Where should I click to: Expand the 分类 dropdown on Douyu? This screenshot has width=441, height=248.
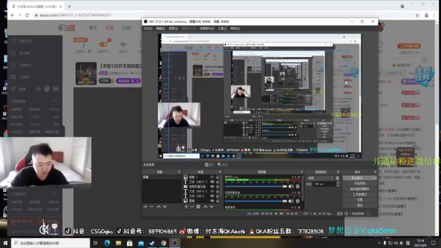click(127, 28)
